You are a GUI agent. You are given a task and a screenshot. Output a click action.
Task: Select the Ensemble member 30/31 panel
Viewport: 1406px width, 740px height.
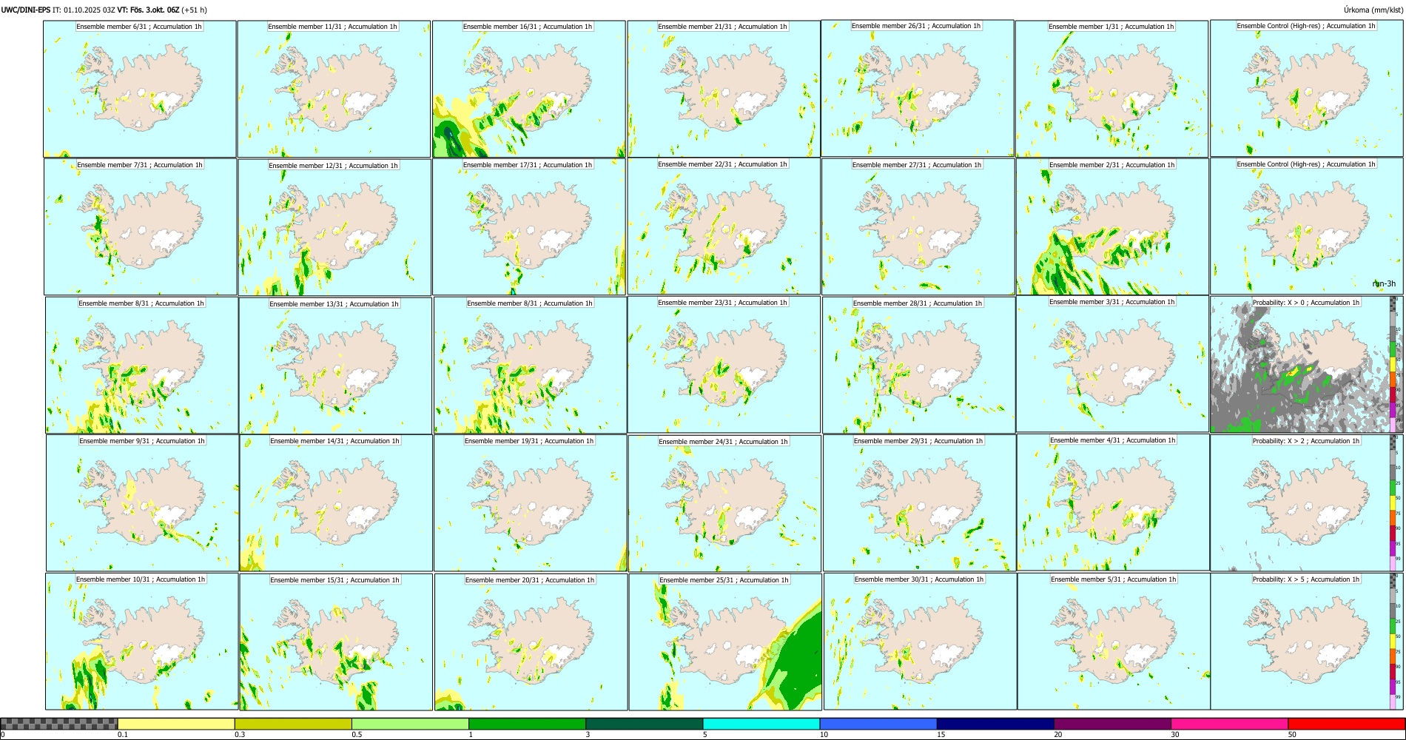[920, 642]
